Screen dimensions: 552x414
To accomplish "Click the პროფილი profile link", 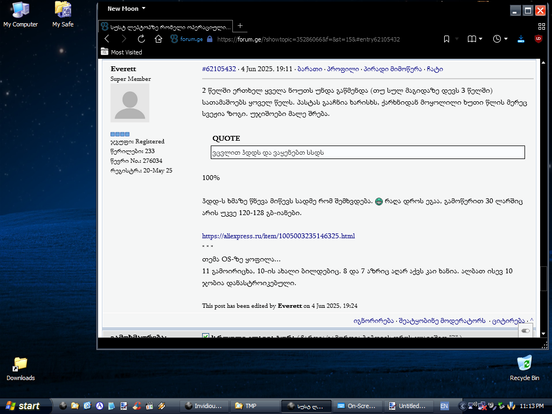I will [x=343, y=69].
